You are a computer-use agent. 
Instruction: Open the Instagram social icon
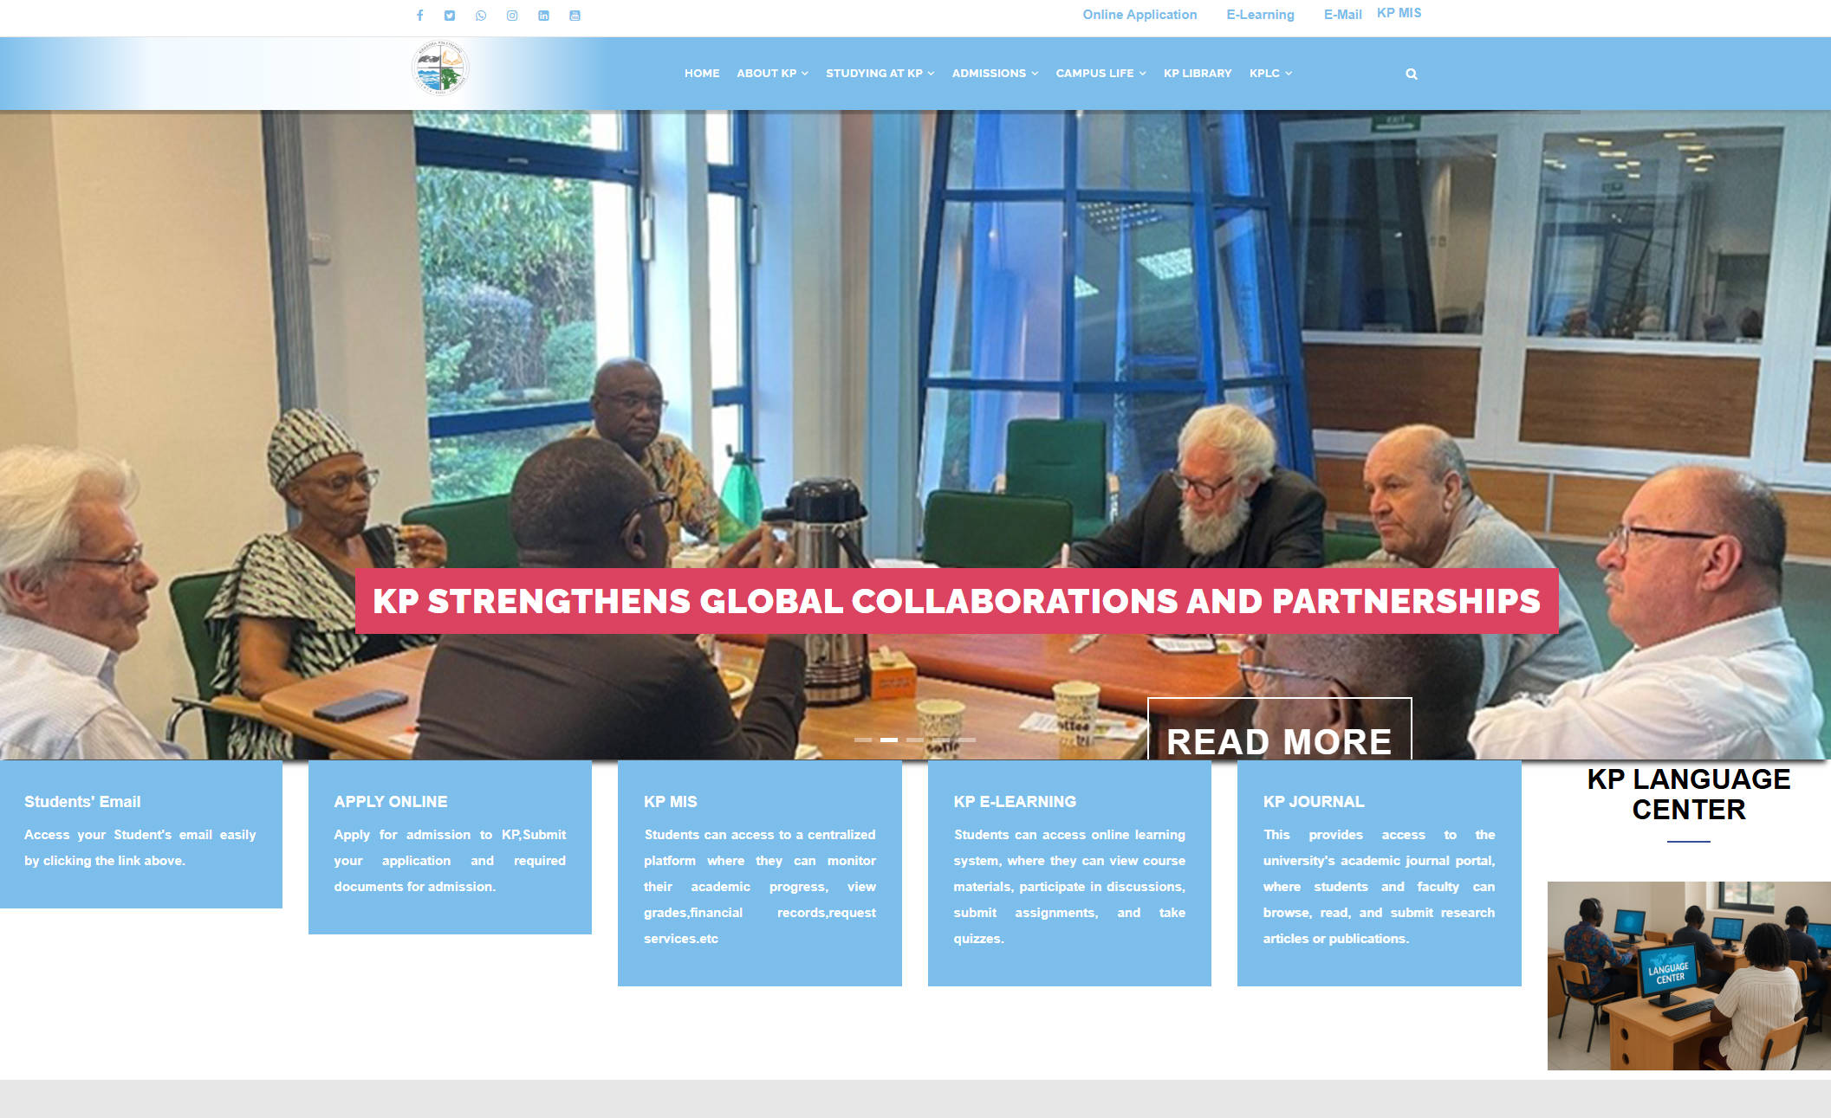(x=512, y=16)
